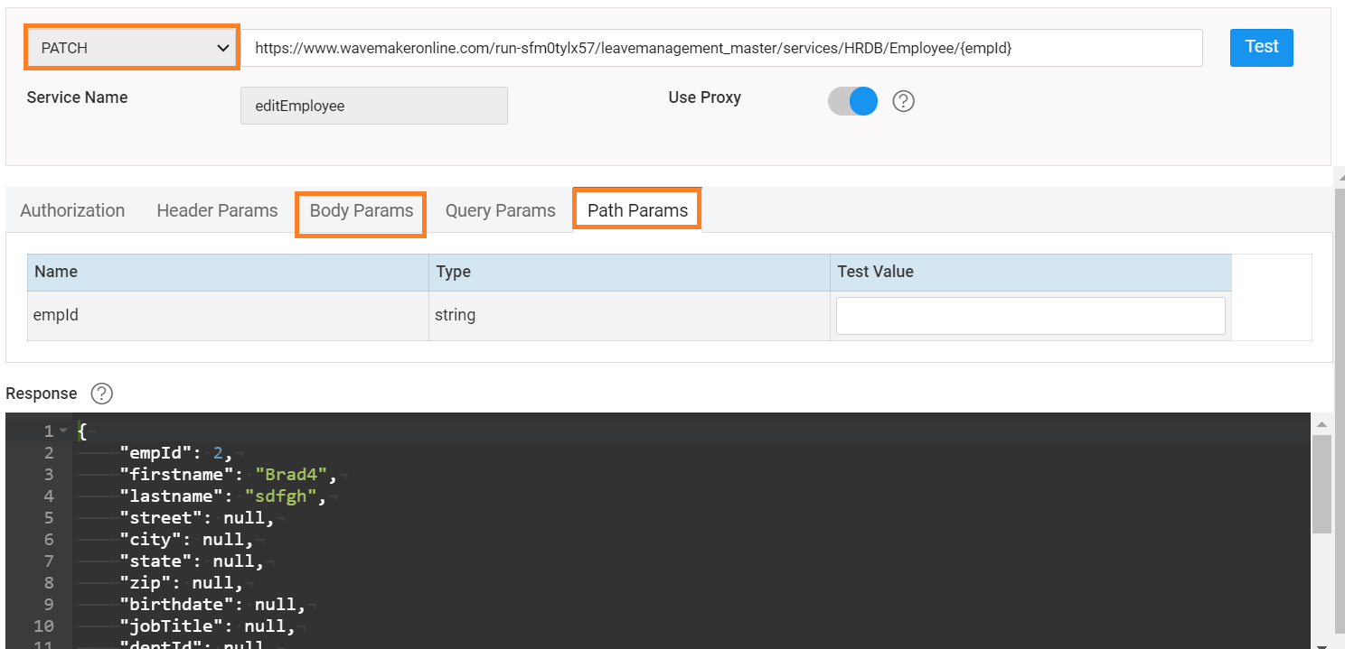Click into the service URL field
Viewport: 1345px width, 649px height.
pyautogui.click(x=720, y=48)
